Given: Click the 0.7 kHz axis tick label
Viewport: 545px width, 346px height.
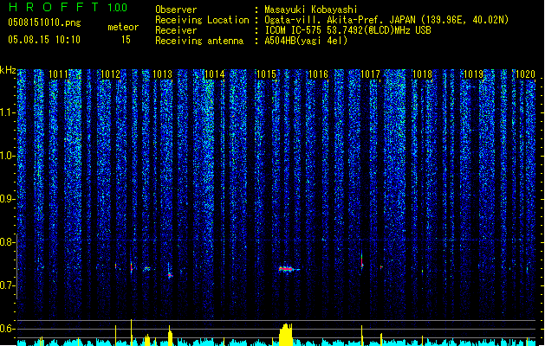Looking at the screenshot, I should point(8,285).
